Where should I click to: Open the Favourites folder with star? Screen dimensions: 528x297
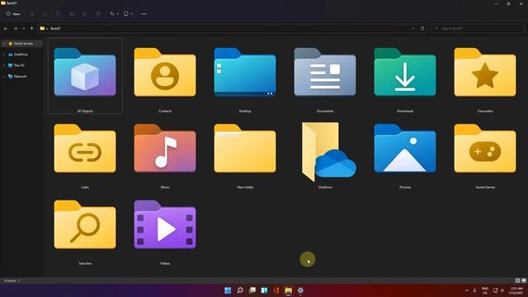(485, 72)
